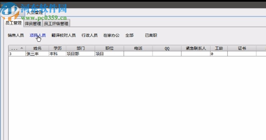This screenshot has height=140, width=266.
Task: Click the 证书 column header
Action: point(242,48)
